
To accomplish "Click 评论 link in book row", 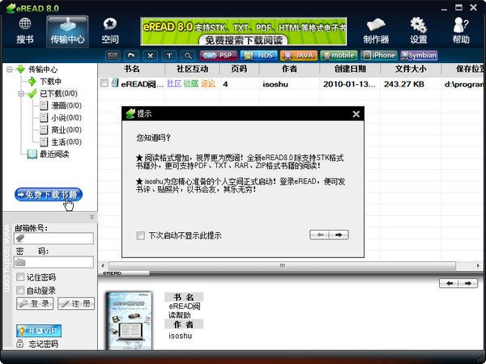I will [x=207, y=83].
